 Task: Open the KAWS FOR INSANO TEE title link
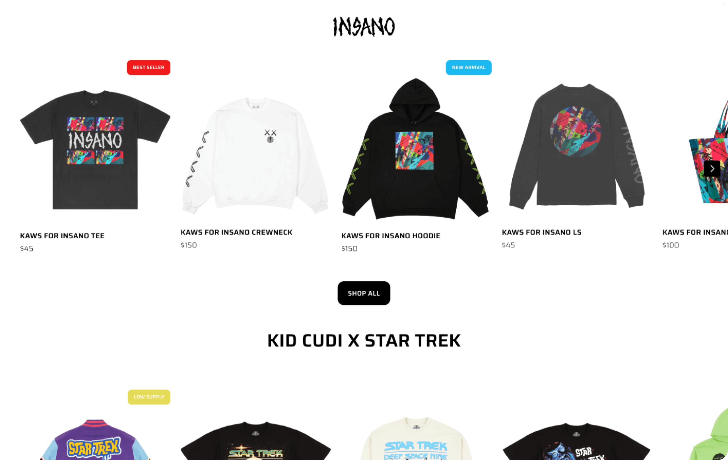[x=62, y=236]
